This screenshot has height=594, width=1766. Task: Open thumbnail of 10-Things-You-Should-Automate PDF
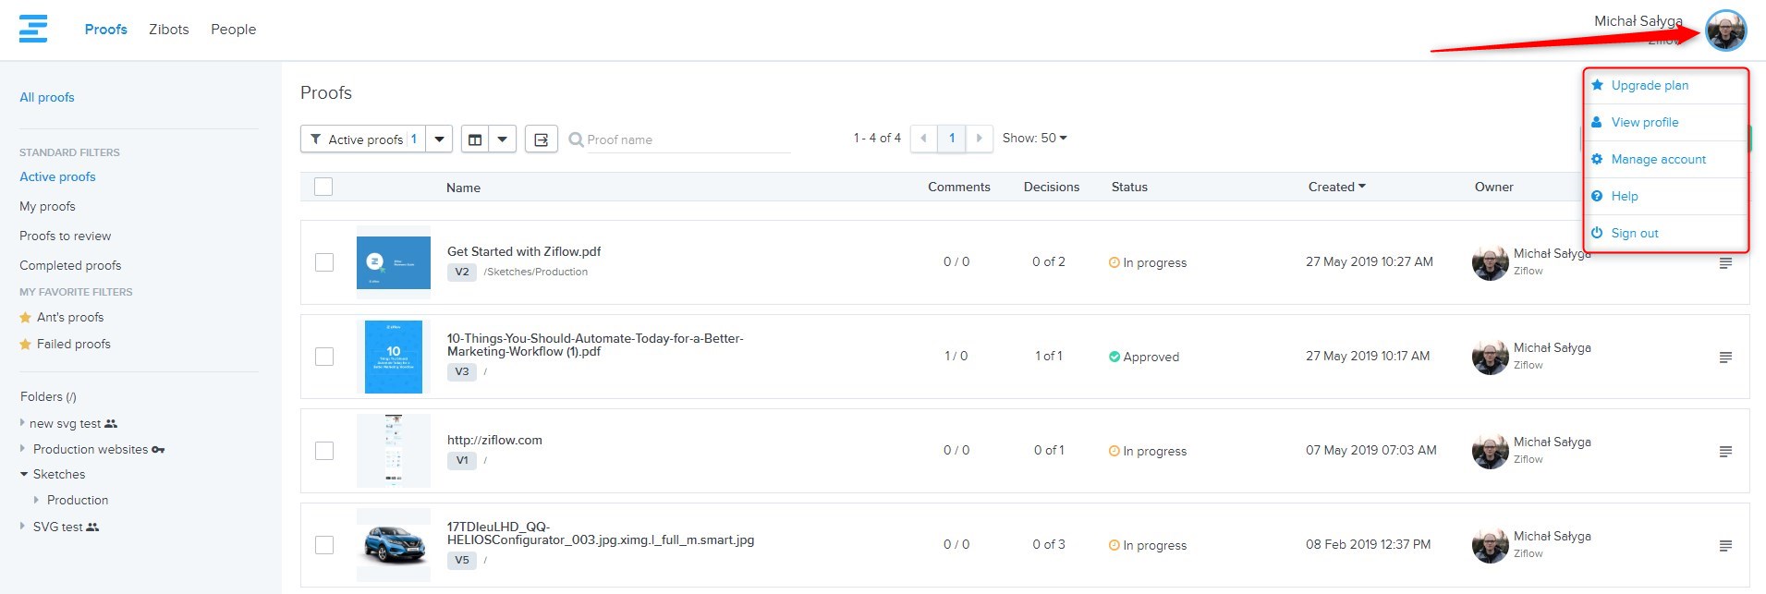tap(394, 357)
